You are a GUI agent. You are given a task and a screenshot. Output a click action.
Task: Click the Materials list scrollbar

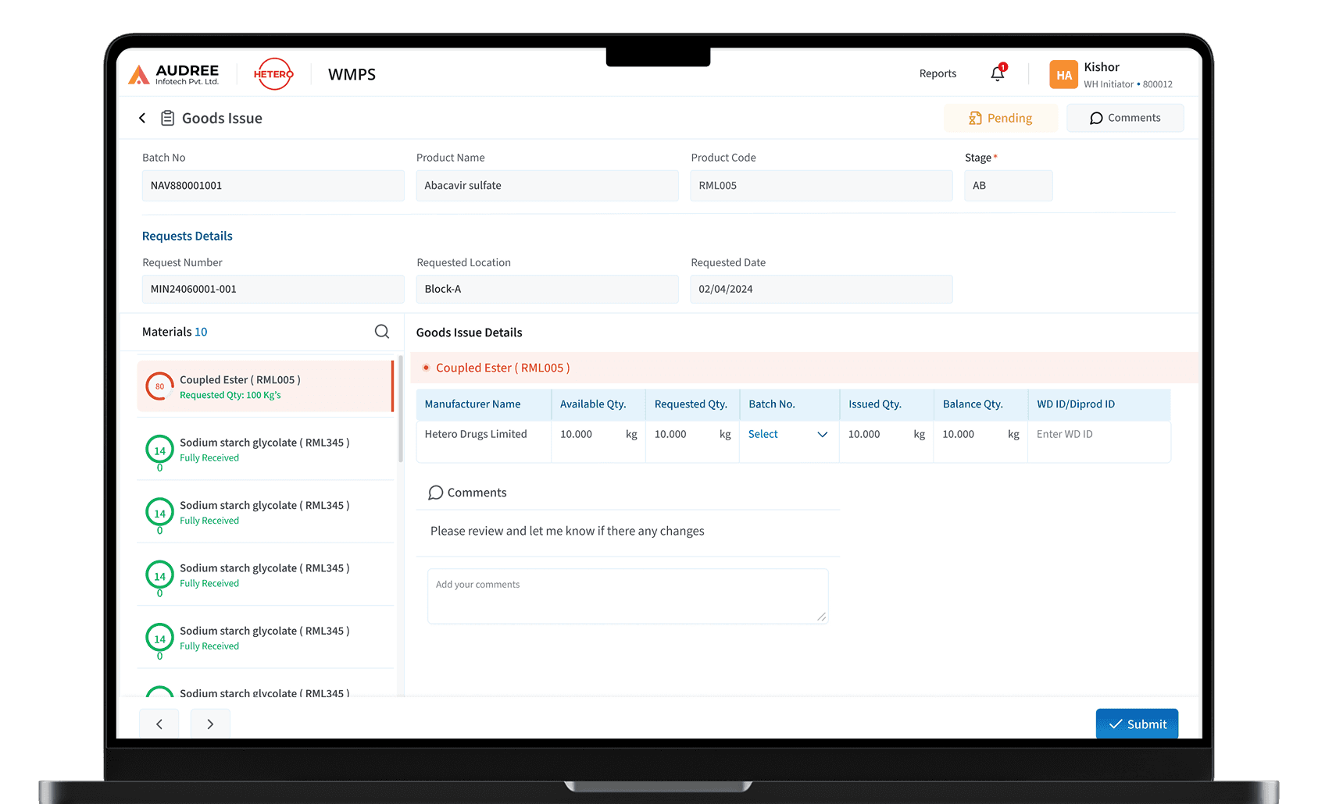(400, 410)
